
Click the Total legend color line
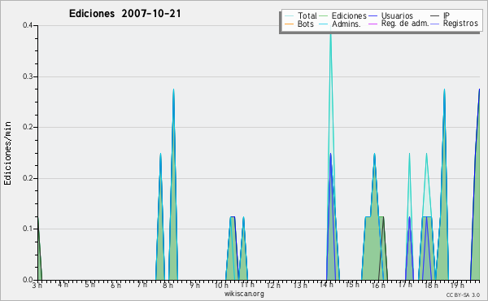click(x=289, y=16)
